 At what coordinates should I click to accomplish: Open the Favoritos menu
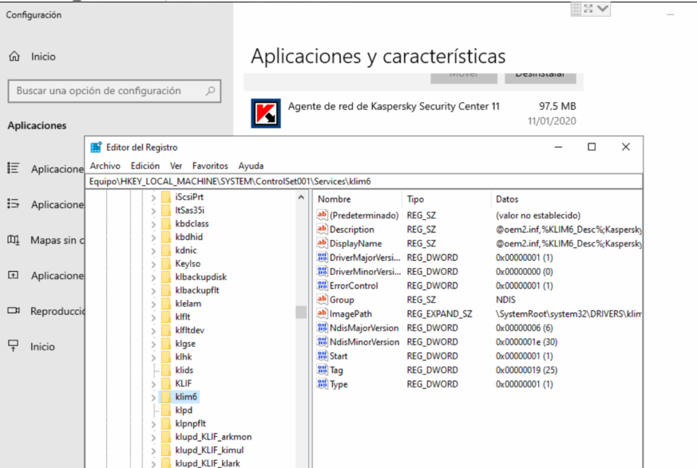(x=210, y=166)
